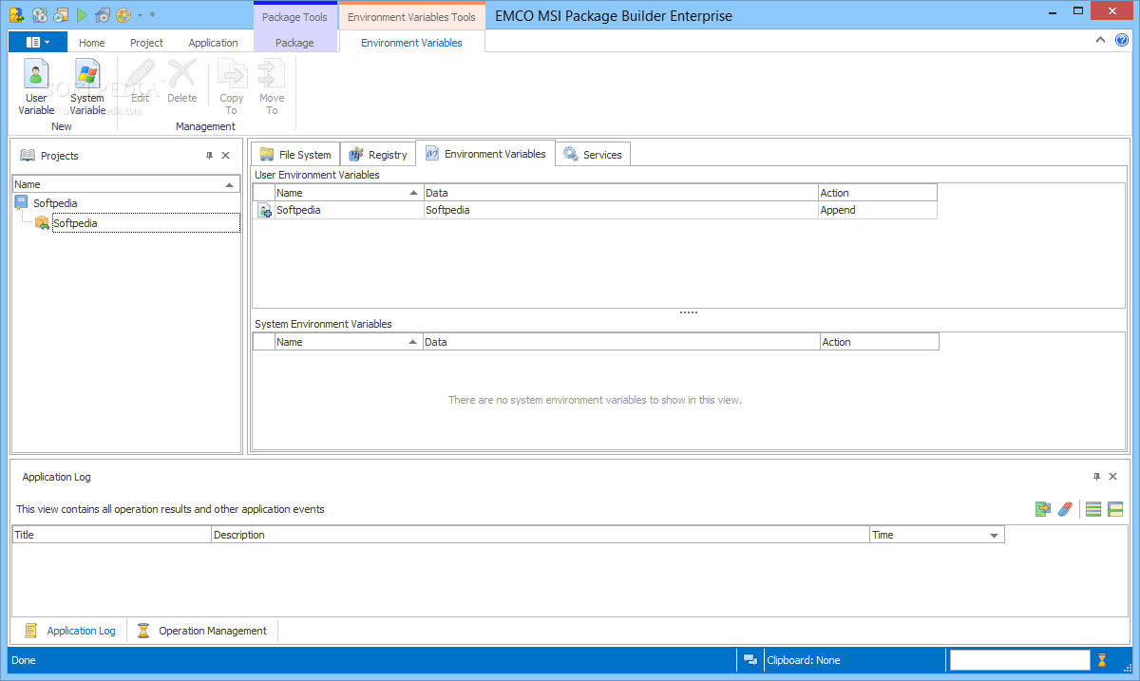Select the Environment Variables view tab

(485, 153)
